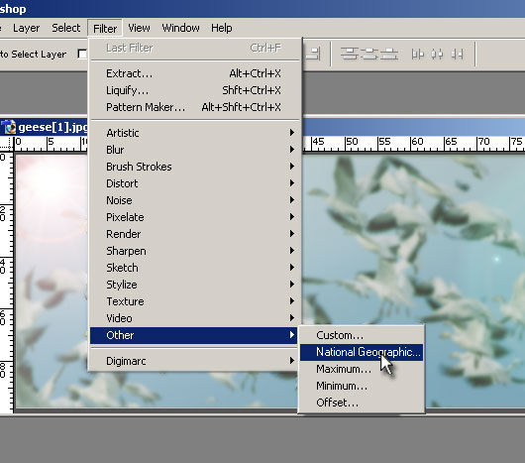This screenshot has height=463, width=525.
Task: Close the open Filter menu via its title
Action: pos(105,28)
